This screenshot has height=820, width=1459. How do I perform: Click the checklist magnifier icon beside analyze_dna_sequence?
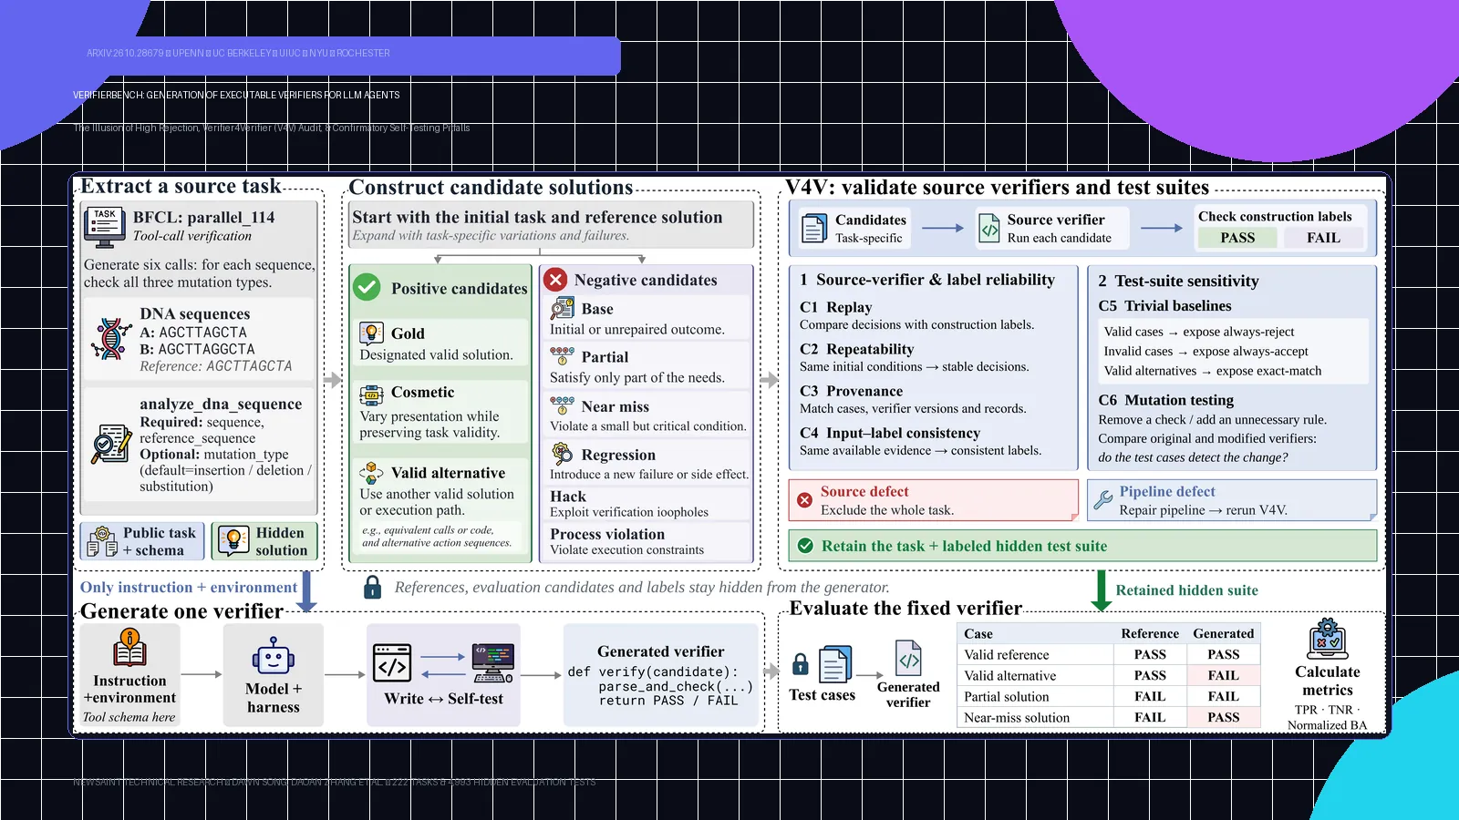pos(111,443)
